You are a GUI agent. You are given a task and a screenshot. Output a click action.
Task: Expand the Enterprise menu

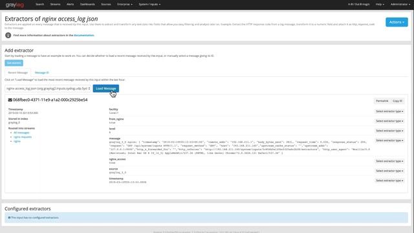tap(125, 5)
